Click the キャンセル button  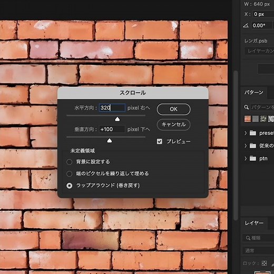coord(173,124)
